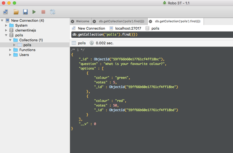This screenshot has height=153, width=233.
Task: Collapse the Collections (1) node
Action: pos(10,40)
